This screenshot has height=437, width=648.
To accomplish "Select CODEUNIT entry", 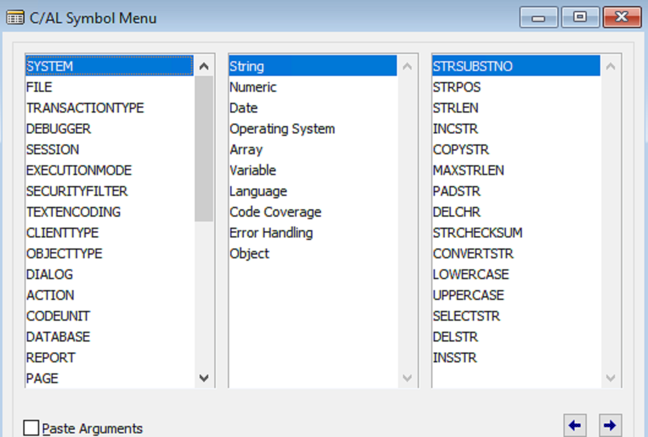I will (x=109, y=316).
